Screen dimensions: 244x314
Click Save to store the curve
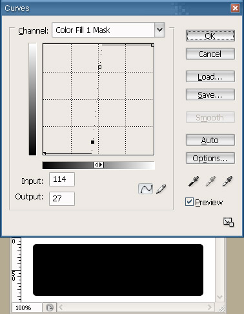point(210,95)
